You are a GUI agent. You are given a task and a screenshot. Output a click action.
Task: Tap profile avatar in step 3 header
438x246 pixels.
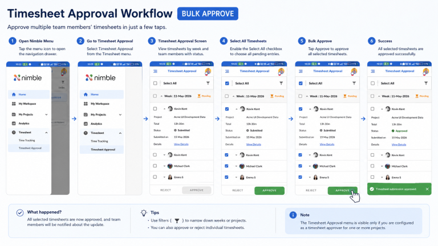208,71
